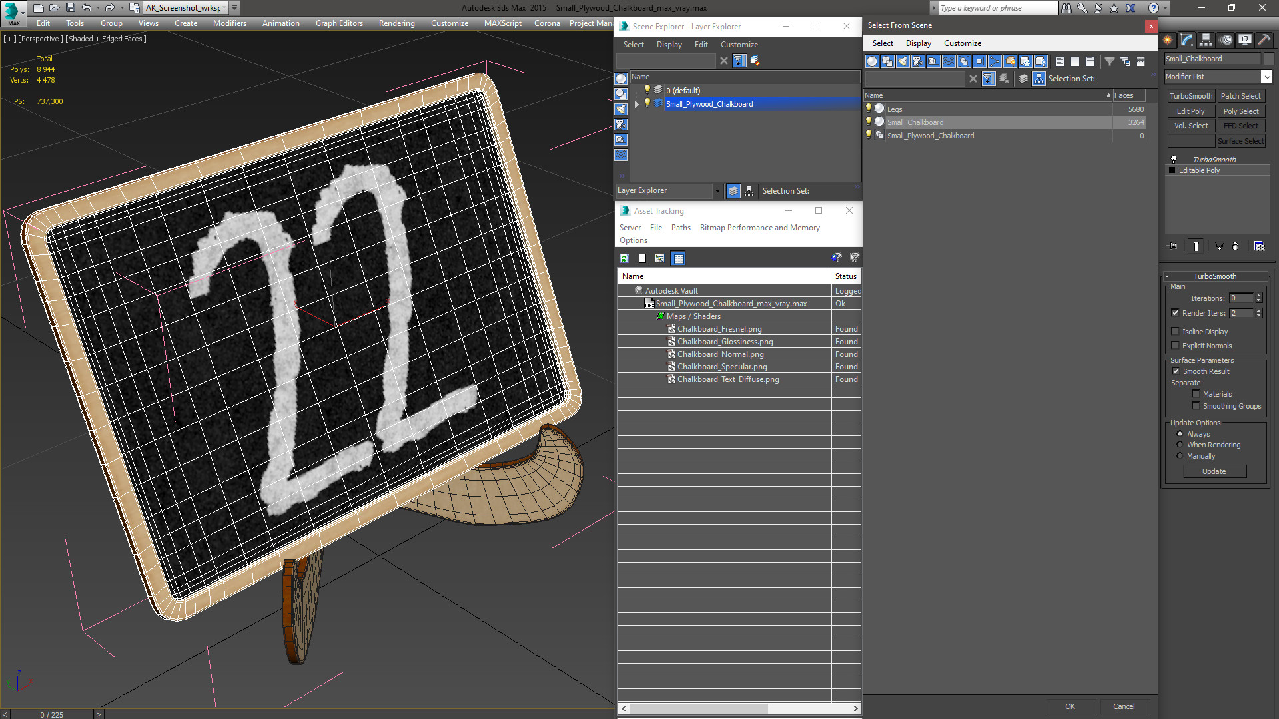
Task: Toggle lightbulb visibility for Legs object
Action: pos(869,109)
